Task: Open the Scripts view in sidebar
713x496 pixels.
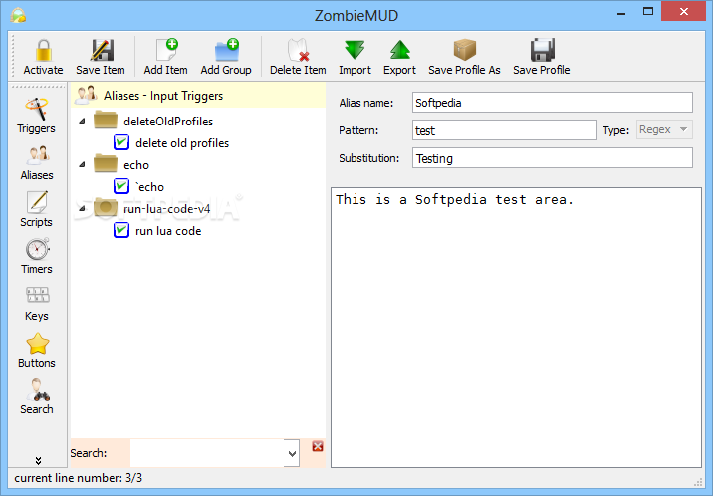Action: [x=37, y=209]
